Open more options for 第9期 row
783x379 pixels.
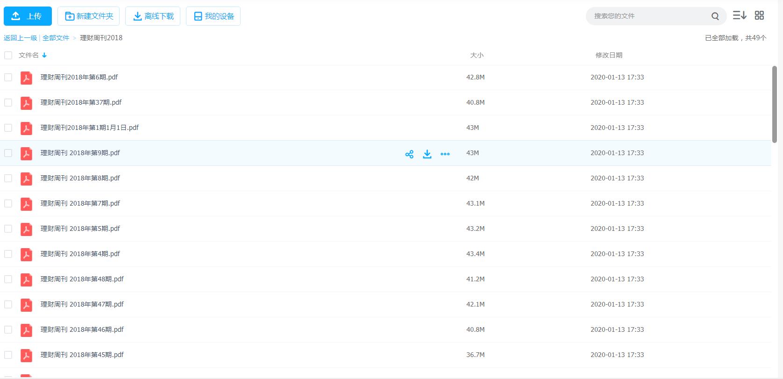pos(445,154)
